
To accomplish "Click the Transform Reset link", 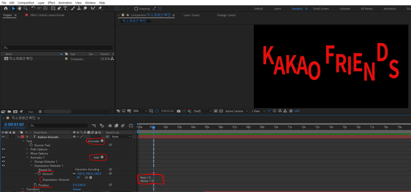I will (x=77, y=189).
